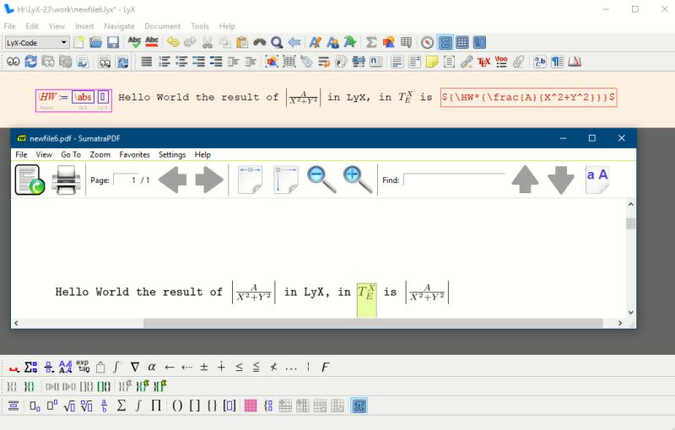Open the nabla operators panel
This screenshot has width=675, height=430.
(135, 368)
